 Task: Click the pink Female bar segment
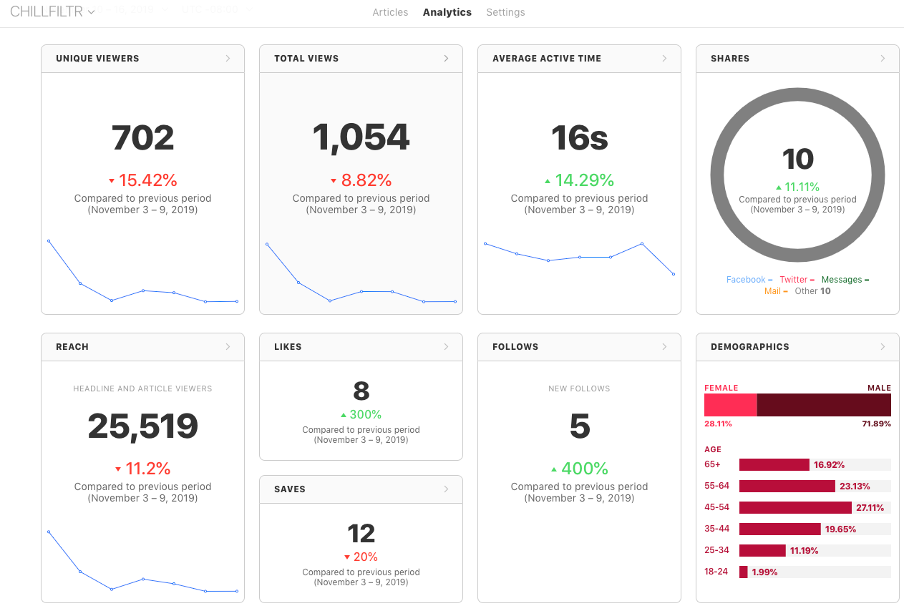[731, 405]
